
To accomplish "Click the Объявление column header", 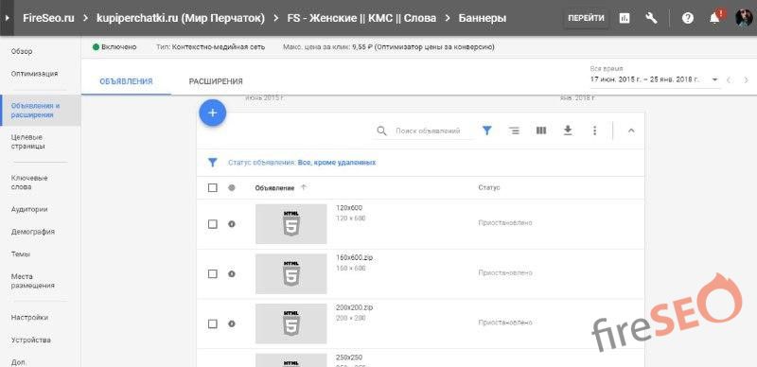I will click(274, 188).
